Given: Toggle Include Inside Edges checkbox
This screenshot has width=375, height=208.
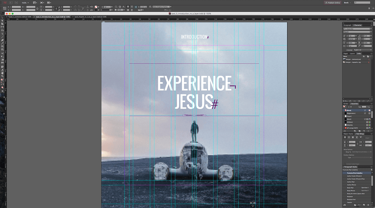Looking at the screenshot, I should pyautogui.click(x=345, y=163).
